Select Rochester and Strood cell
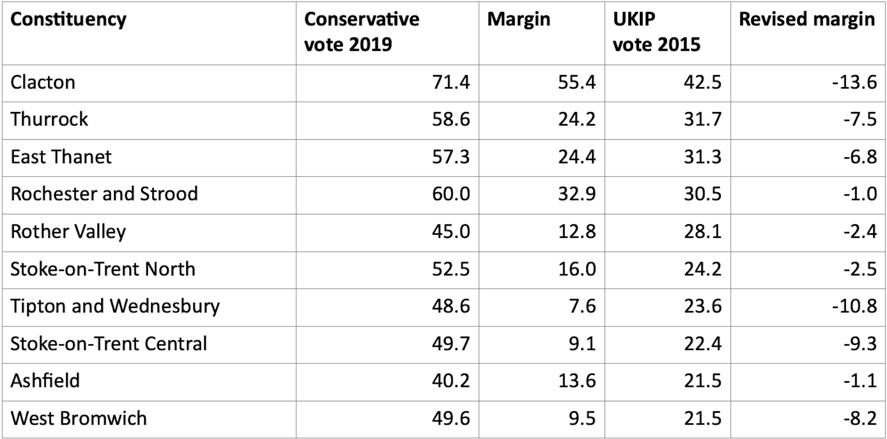This screenshot has width=887, height=439. pyautogui.click(x=104, y=194)
